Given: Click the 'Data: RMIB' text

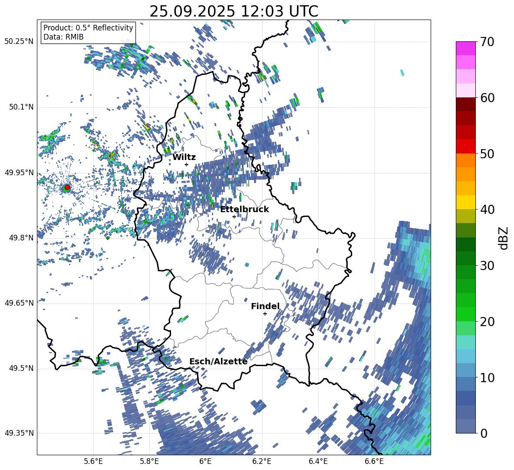Looking at the screenshot, I should [63, 37].
